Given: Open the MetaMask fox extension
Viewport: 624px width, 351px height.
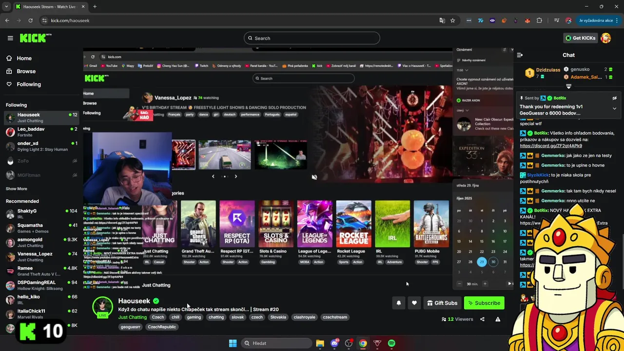Looking at the screenshot, I should click(527, 20).
